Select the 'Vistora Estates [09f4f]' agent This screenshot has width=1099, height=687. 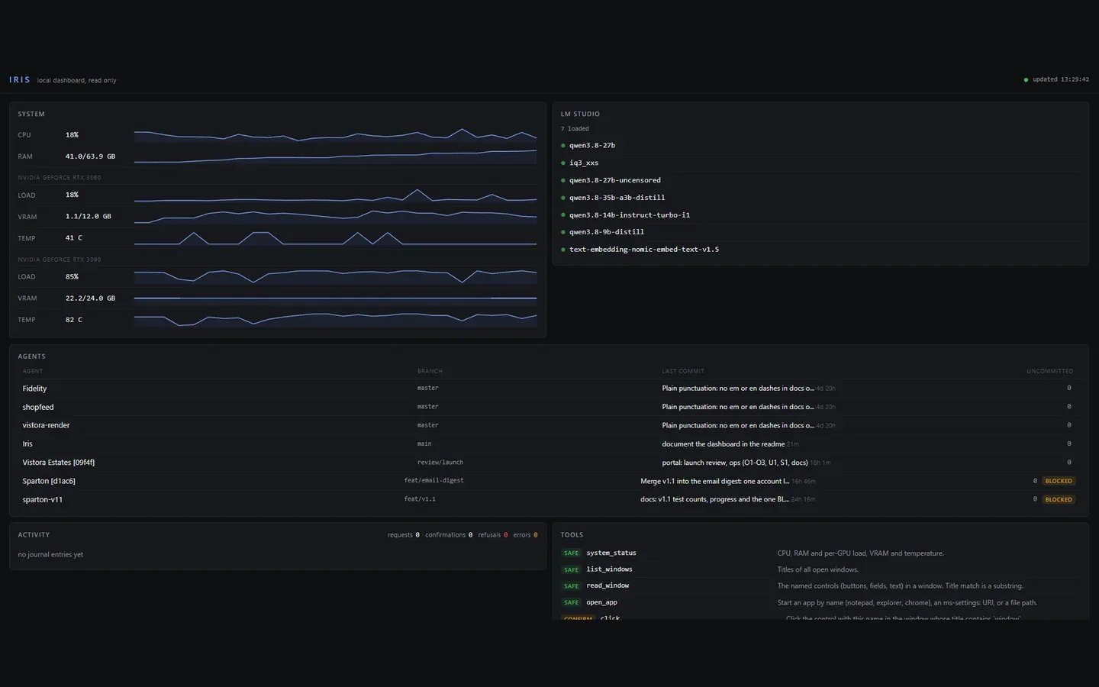point(59,463)
